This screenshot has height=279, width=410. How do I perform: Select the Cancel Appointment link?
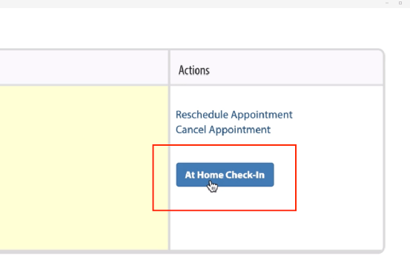click(223, 130)
